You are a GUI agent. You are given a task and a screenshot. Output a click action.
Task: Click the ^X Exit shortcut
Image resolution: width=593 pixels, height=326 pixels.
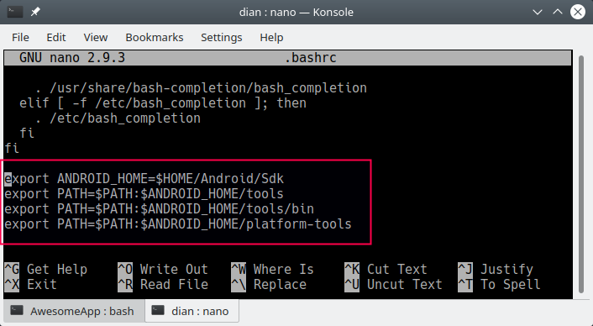coord(30,284)
